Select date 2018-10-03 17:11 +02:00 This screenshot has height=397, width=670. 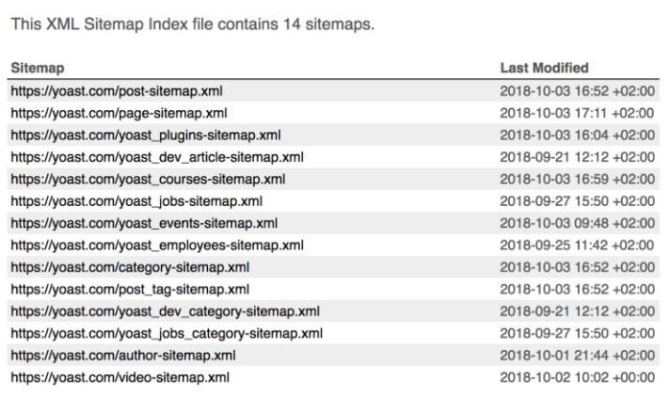[x=577, y=113]
